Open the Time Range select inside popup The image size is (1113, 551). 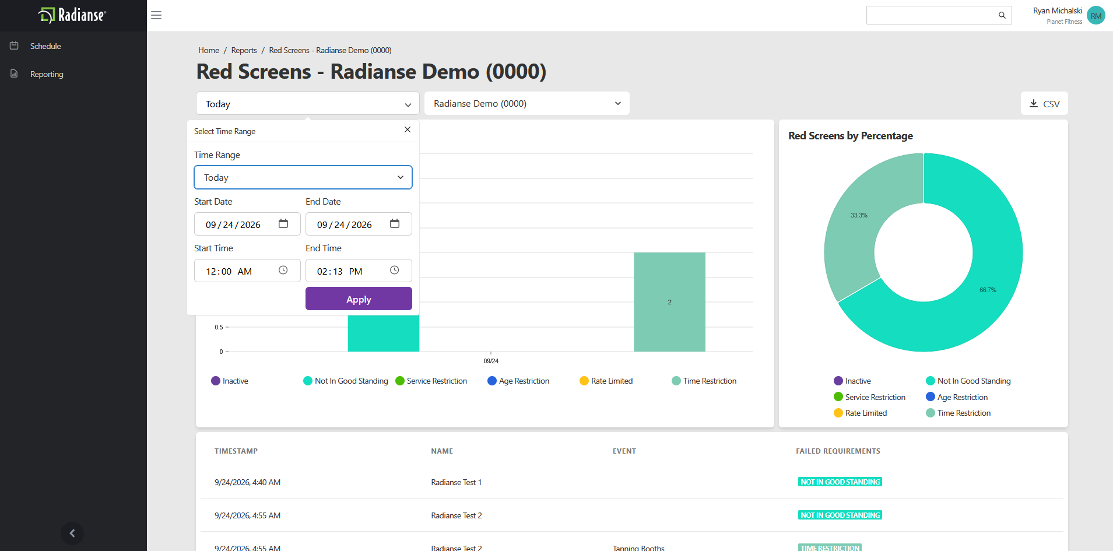click(303, 177)
